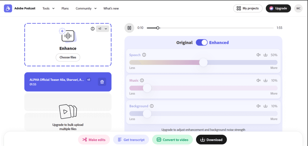
Task: Click the Make edits button
Action: tap(94, 140)
